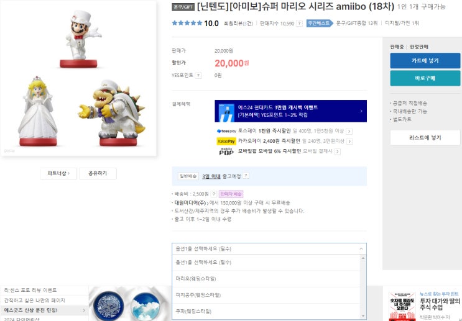462x321 pixels.
Task: Expand the 카카오페이 discount details arrow
Action: [x=349, y=142]
